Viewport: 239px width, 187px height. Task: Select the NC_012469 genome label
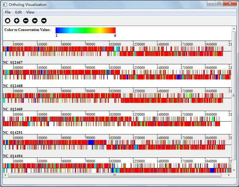point(13,109)
